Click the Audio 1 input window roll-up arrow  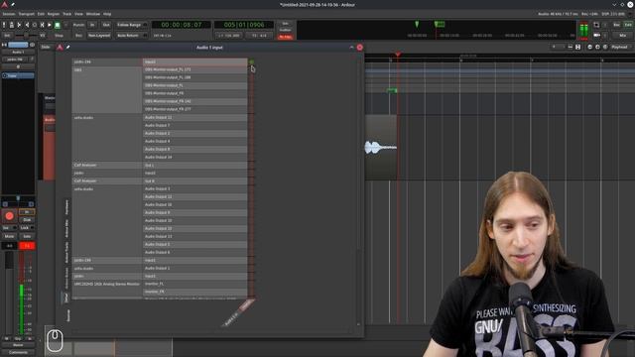pyautogui.click(x=351, y=48)
